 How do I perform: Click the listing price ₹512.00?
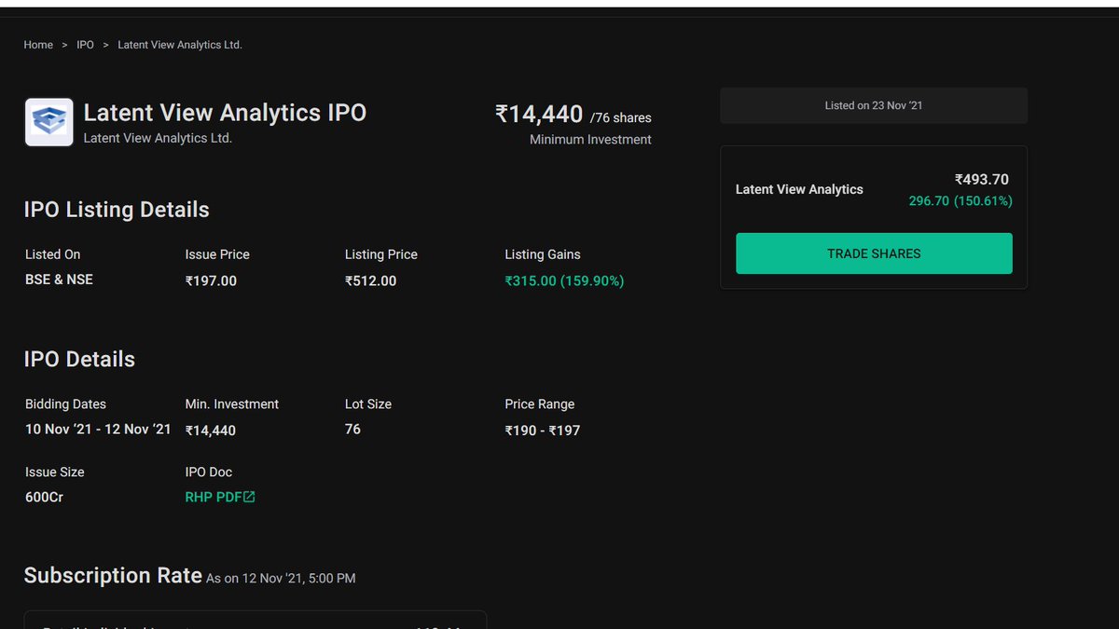click(371, 280)
